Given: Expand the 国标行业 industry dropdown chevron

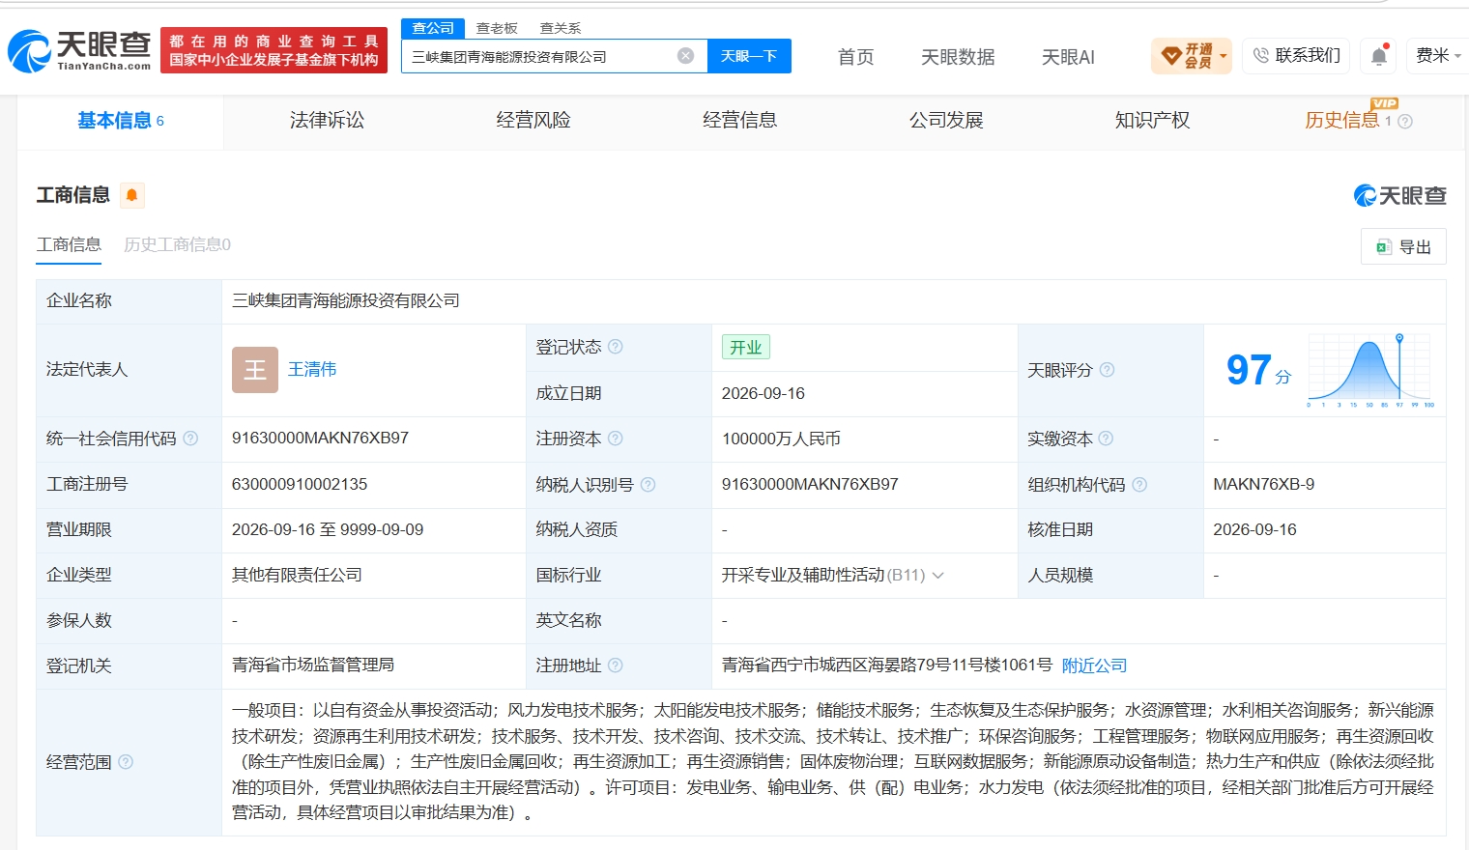Looking at the screenshot, I should pos(937,576).
